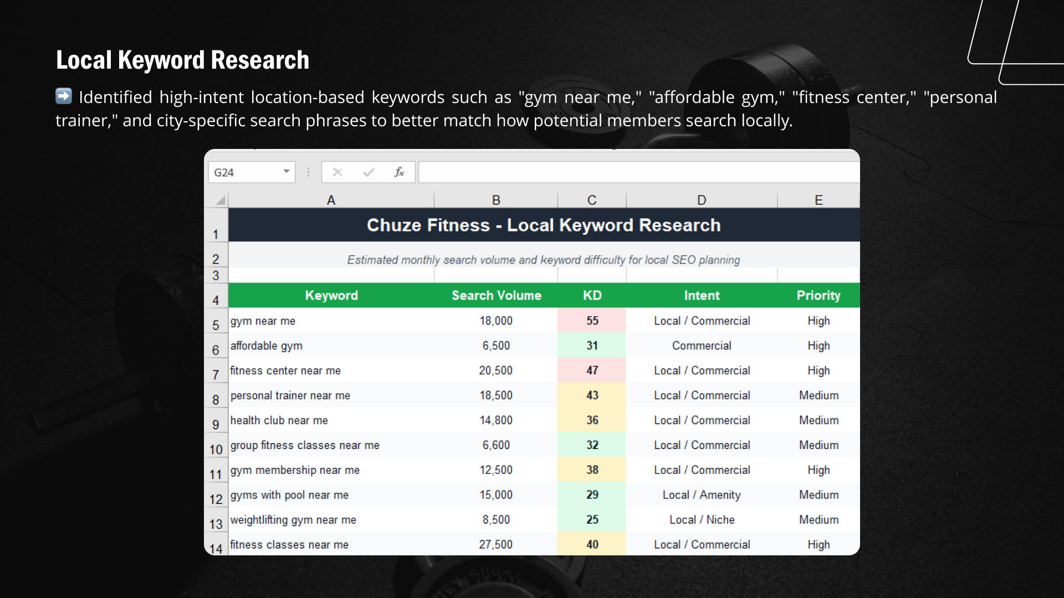Select row 8 header
Viewport: 1064px width, 598px height.
(216, 395)
